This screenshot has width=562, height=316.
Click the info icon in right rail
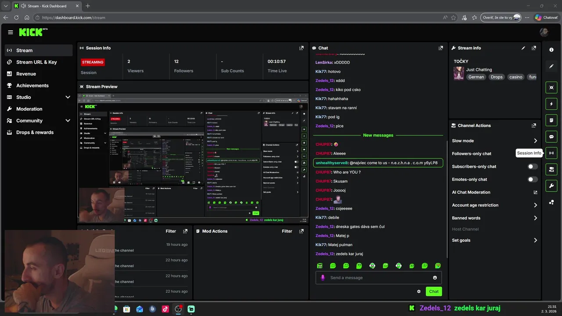551,50
